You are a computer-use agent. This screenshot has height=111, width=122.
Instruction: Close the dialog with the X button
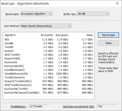tap(117, 3)
